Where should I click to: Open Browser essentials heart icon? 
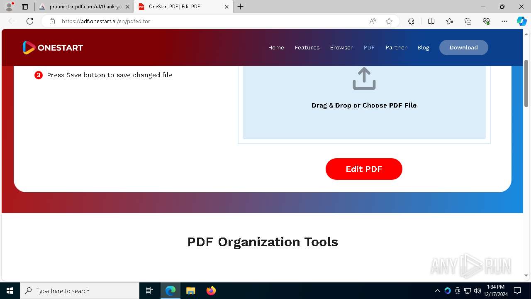pos(486,21)
